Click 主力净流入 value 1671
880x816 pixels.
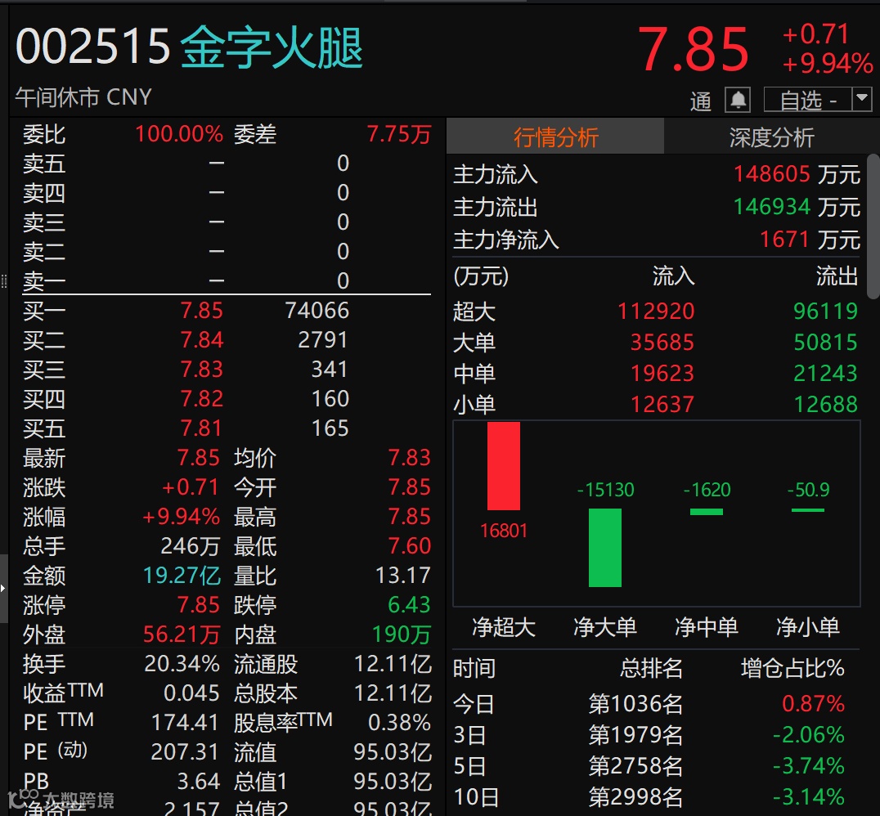coord(784,240)
